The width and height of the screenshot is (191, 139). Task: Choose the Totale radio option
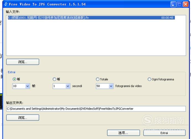point(98,79)
